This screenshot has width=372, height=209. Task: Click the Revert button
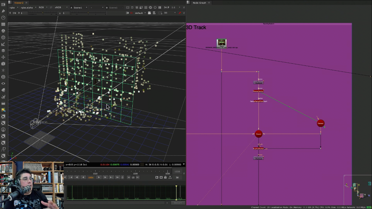[x=178, y=203]
